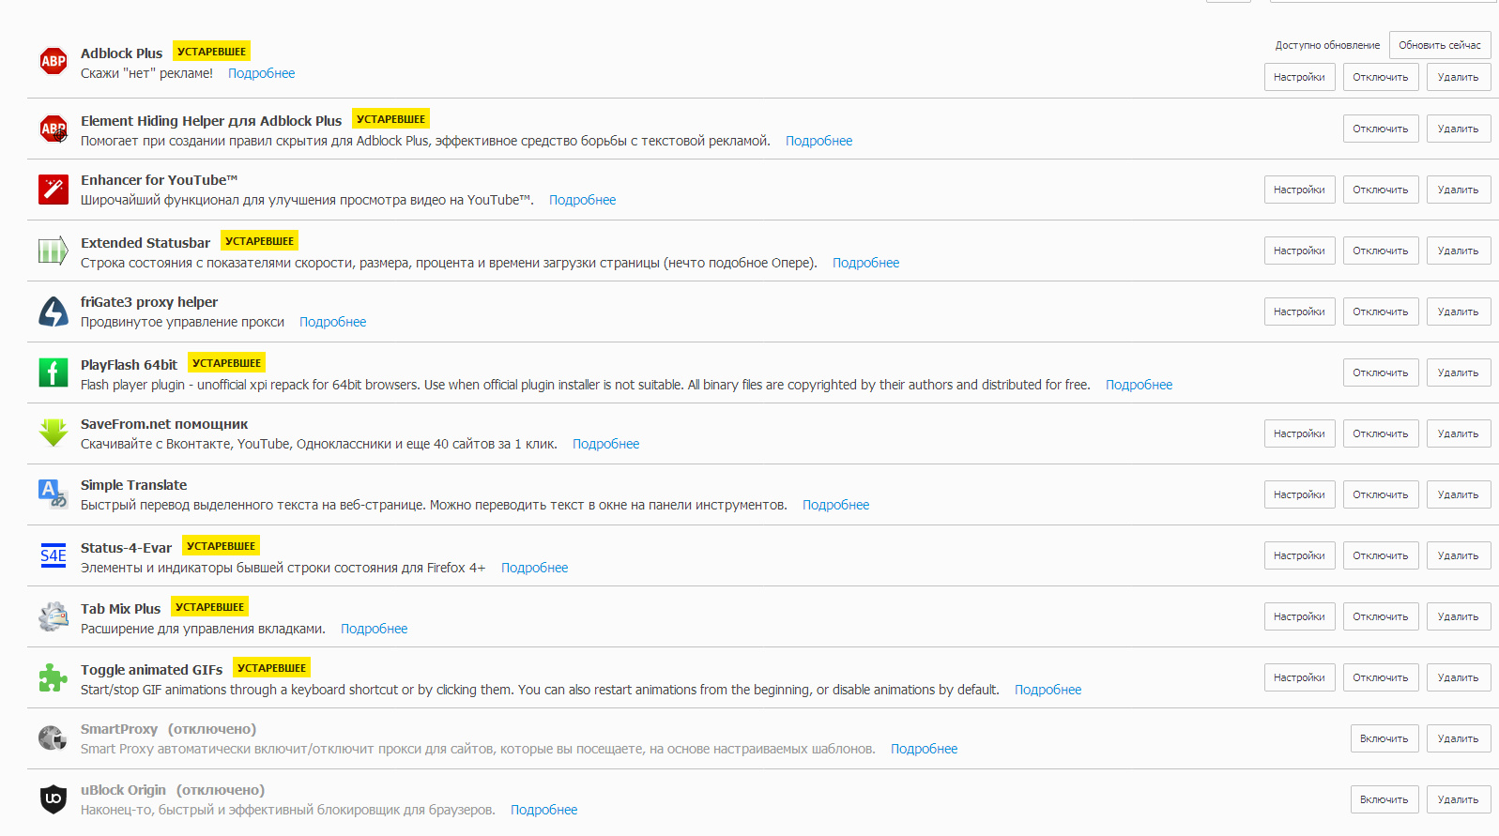Disable Element Hiding Helper extension
This screenshot has height=836, width=1499.
pyautogui.click(x=1381, y=129)
